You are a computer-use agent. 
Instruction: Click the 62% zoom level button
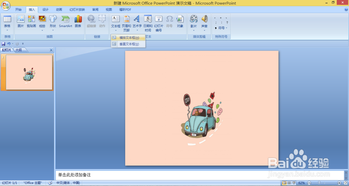pos(302,183)
